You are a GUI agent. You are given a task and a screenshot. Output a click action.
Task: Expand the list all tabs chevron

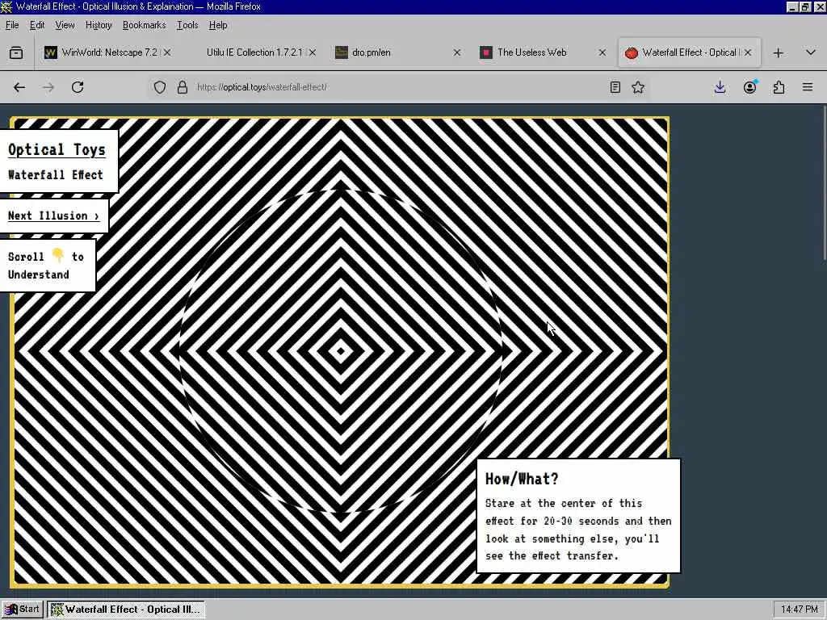pos(811,52)
